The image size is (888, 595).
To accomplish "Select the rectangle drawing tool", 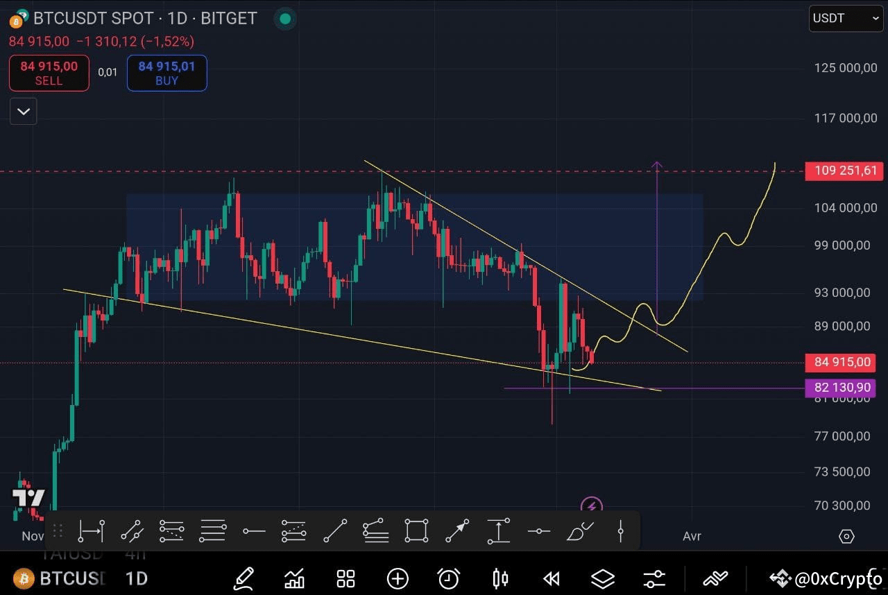I will click(416, 531).
